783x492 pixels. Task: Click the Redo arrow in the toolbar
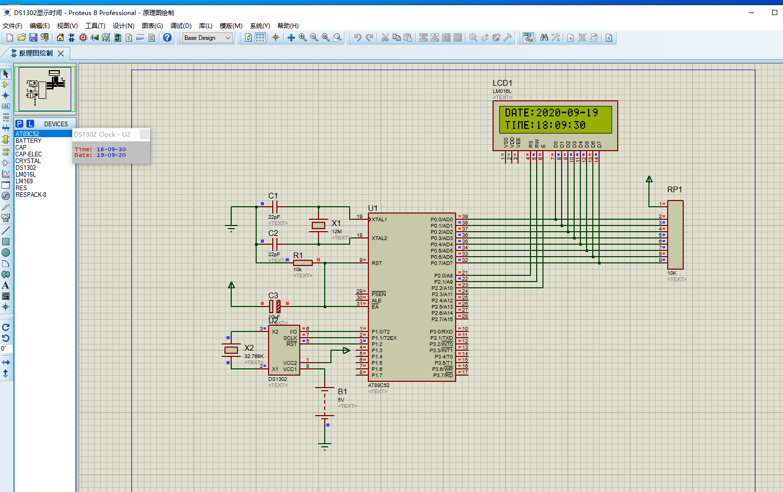click(x=369, y=37)
